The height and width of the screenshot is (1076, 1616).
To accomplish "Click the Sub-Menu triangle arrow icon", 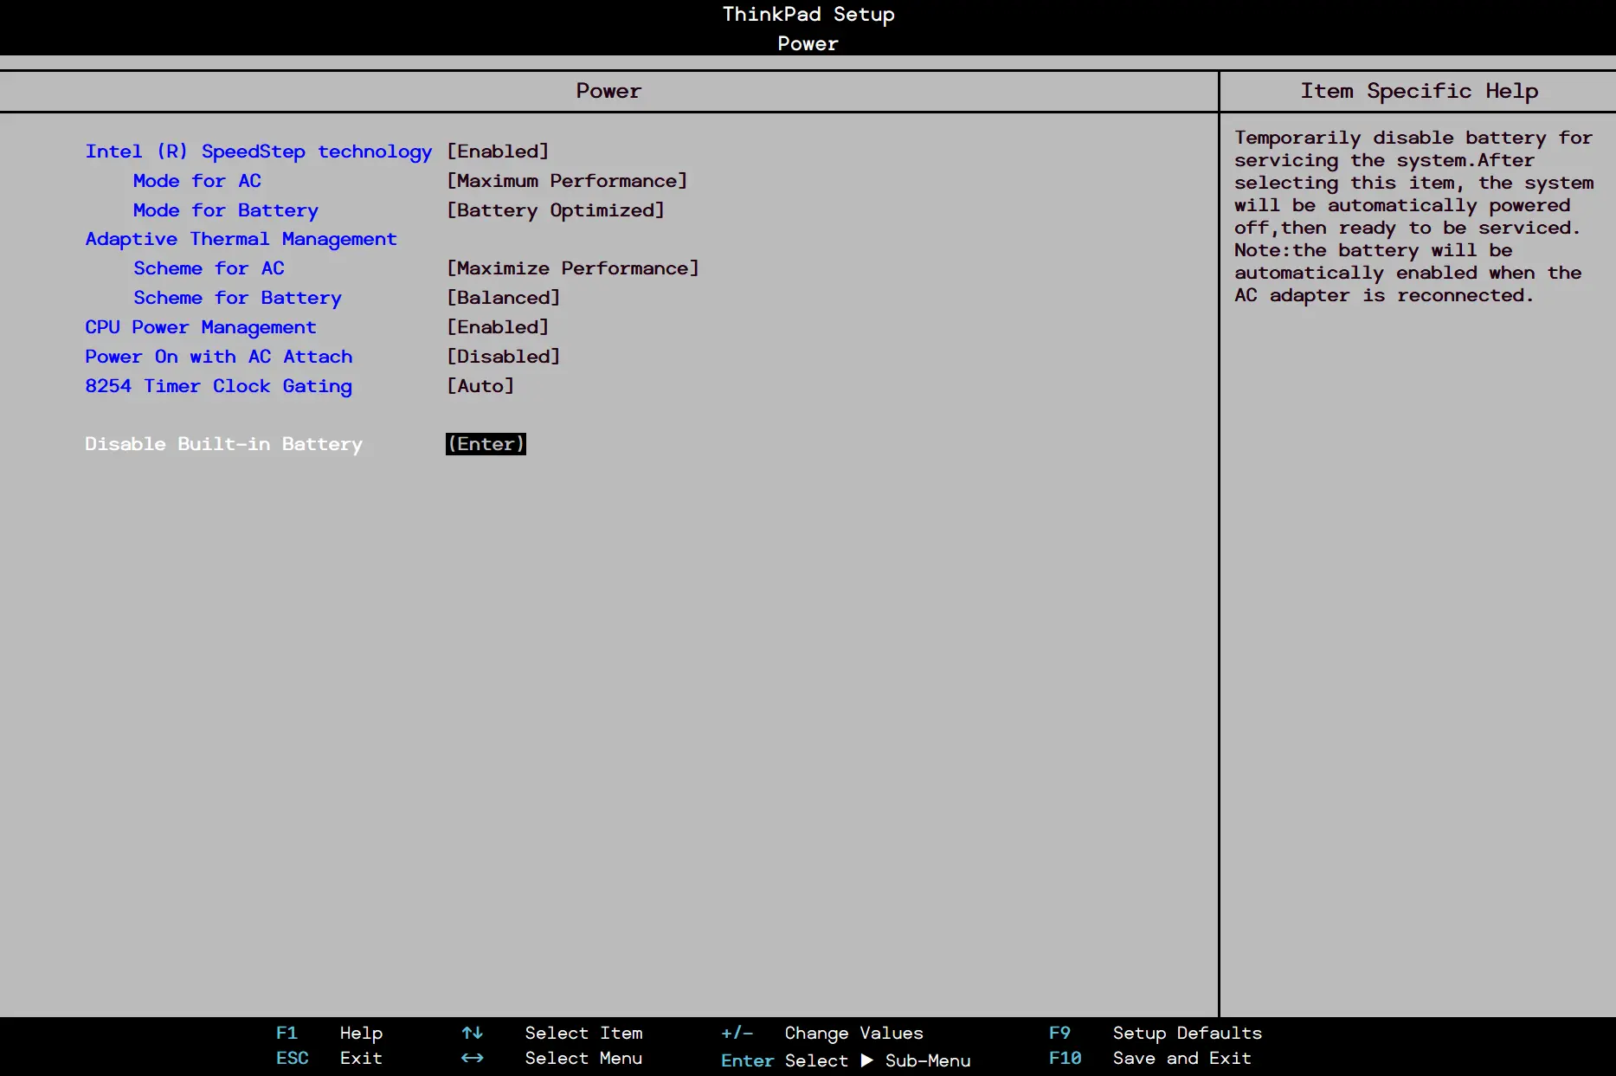I will coord(866,1061).
